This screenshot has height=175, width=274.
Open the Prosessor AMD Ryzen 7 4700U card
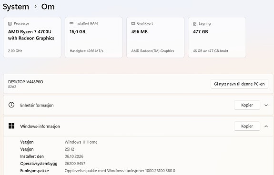click(32, 37)
